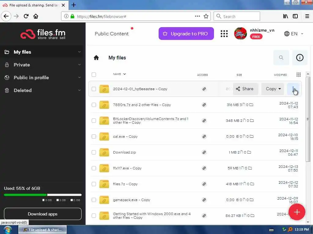Click access link icon for BitLockerDiscoveryVolumeContents row

(x=204, y=121)
